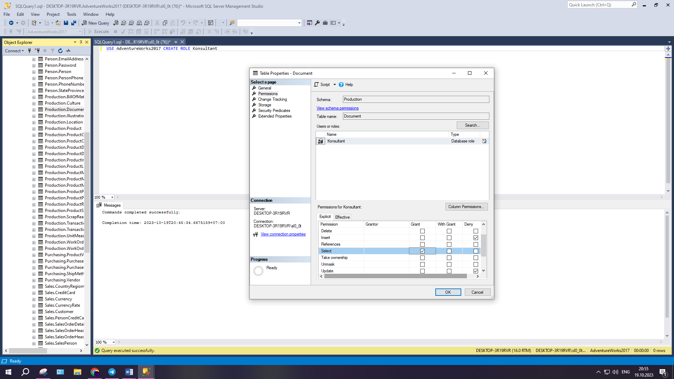Open Microsoft Word from the taskbar
The image size is (674, 379).
[x=129, y=372]
